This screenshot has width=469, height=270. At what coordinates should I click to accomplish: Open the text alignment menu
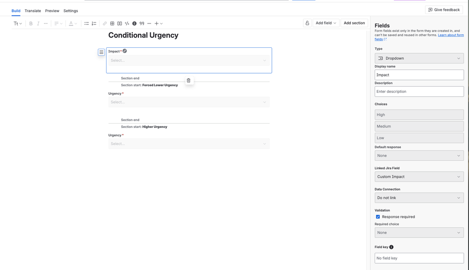58,23
